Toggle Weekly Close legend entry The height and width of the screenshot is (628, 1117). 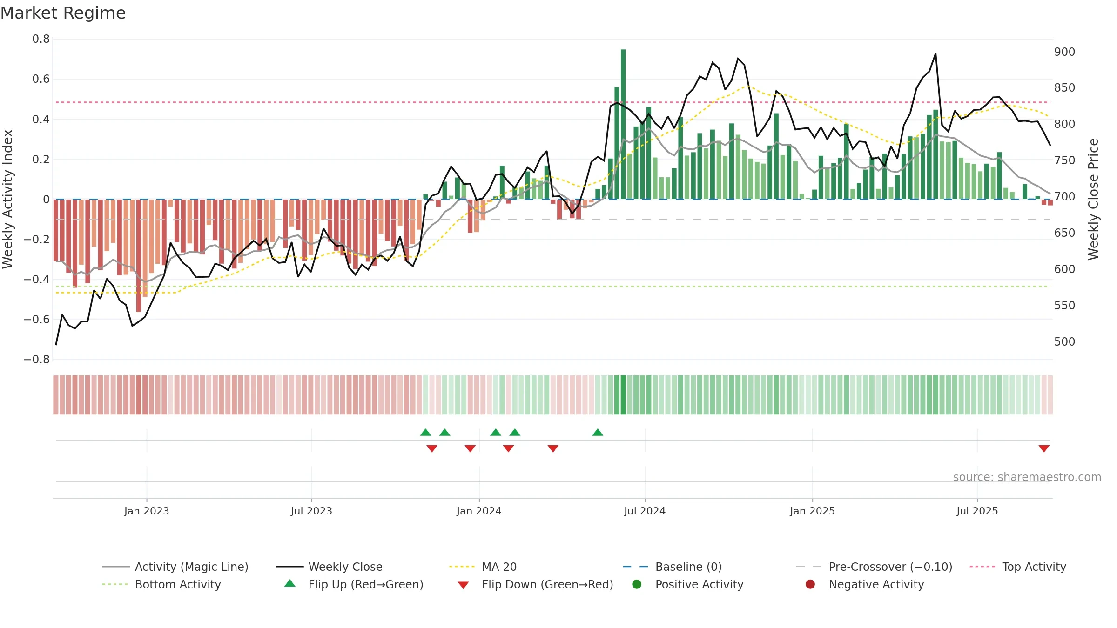329,567
